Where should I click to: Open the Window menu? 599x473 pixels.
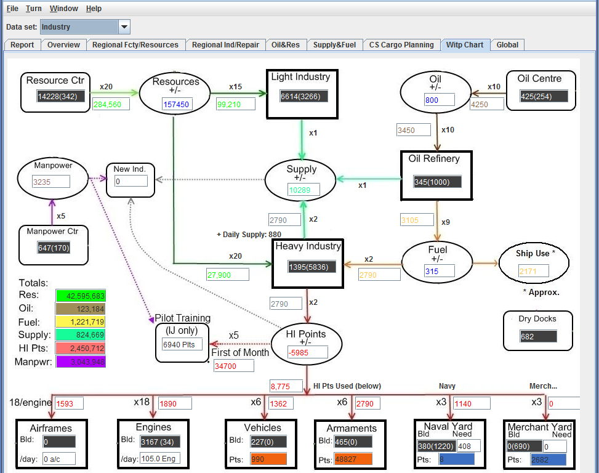[64, 9]
